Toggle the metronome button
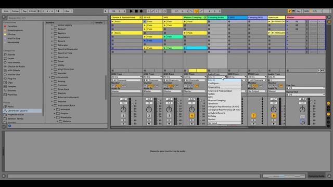Viewport: 333px width, 187px height. [x=58, y=11]
